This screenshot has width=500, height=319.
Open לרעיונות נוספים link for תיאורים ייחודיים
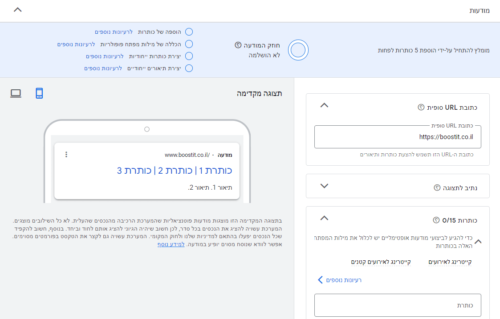click(x=103, y=68)
